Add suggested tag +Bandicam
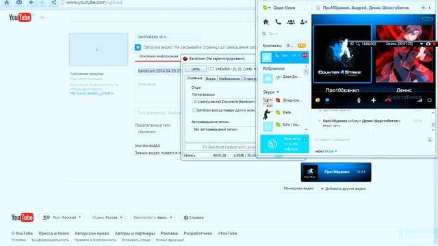438x246 pixels. (147, 132)
